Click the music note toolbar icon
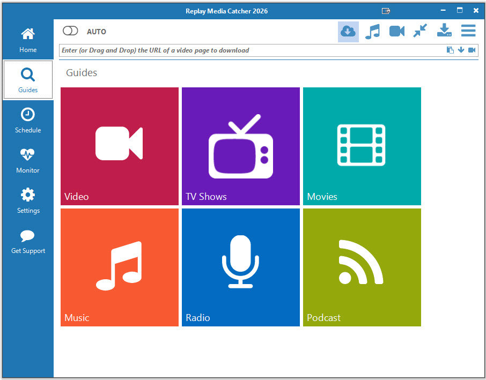 tap(372, 32)
